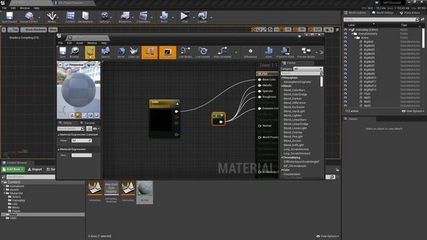Click Preview Nodes toolbar button
This screenshot has height=240, width=427.
pyautogui.click(x=306, y=52)
